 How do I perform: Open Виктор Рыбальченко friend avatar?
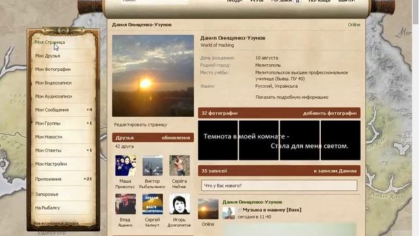pyautogui.click(x=153, y=165)
